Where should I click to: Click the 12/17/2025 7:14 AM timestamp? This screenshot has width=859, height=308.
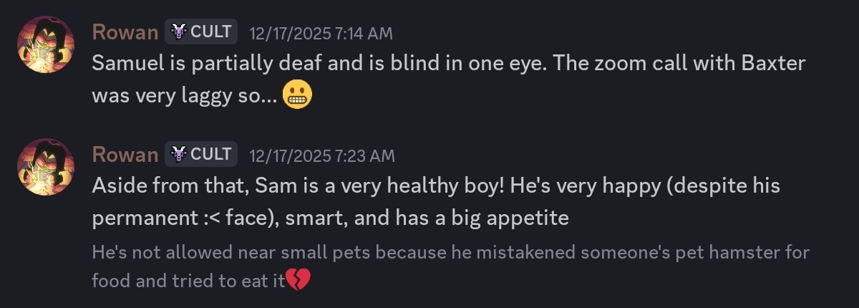click(321, 33)
